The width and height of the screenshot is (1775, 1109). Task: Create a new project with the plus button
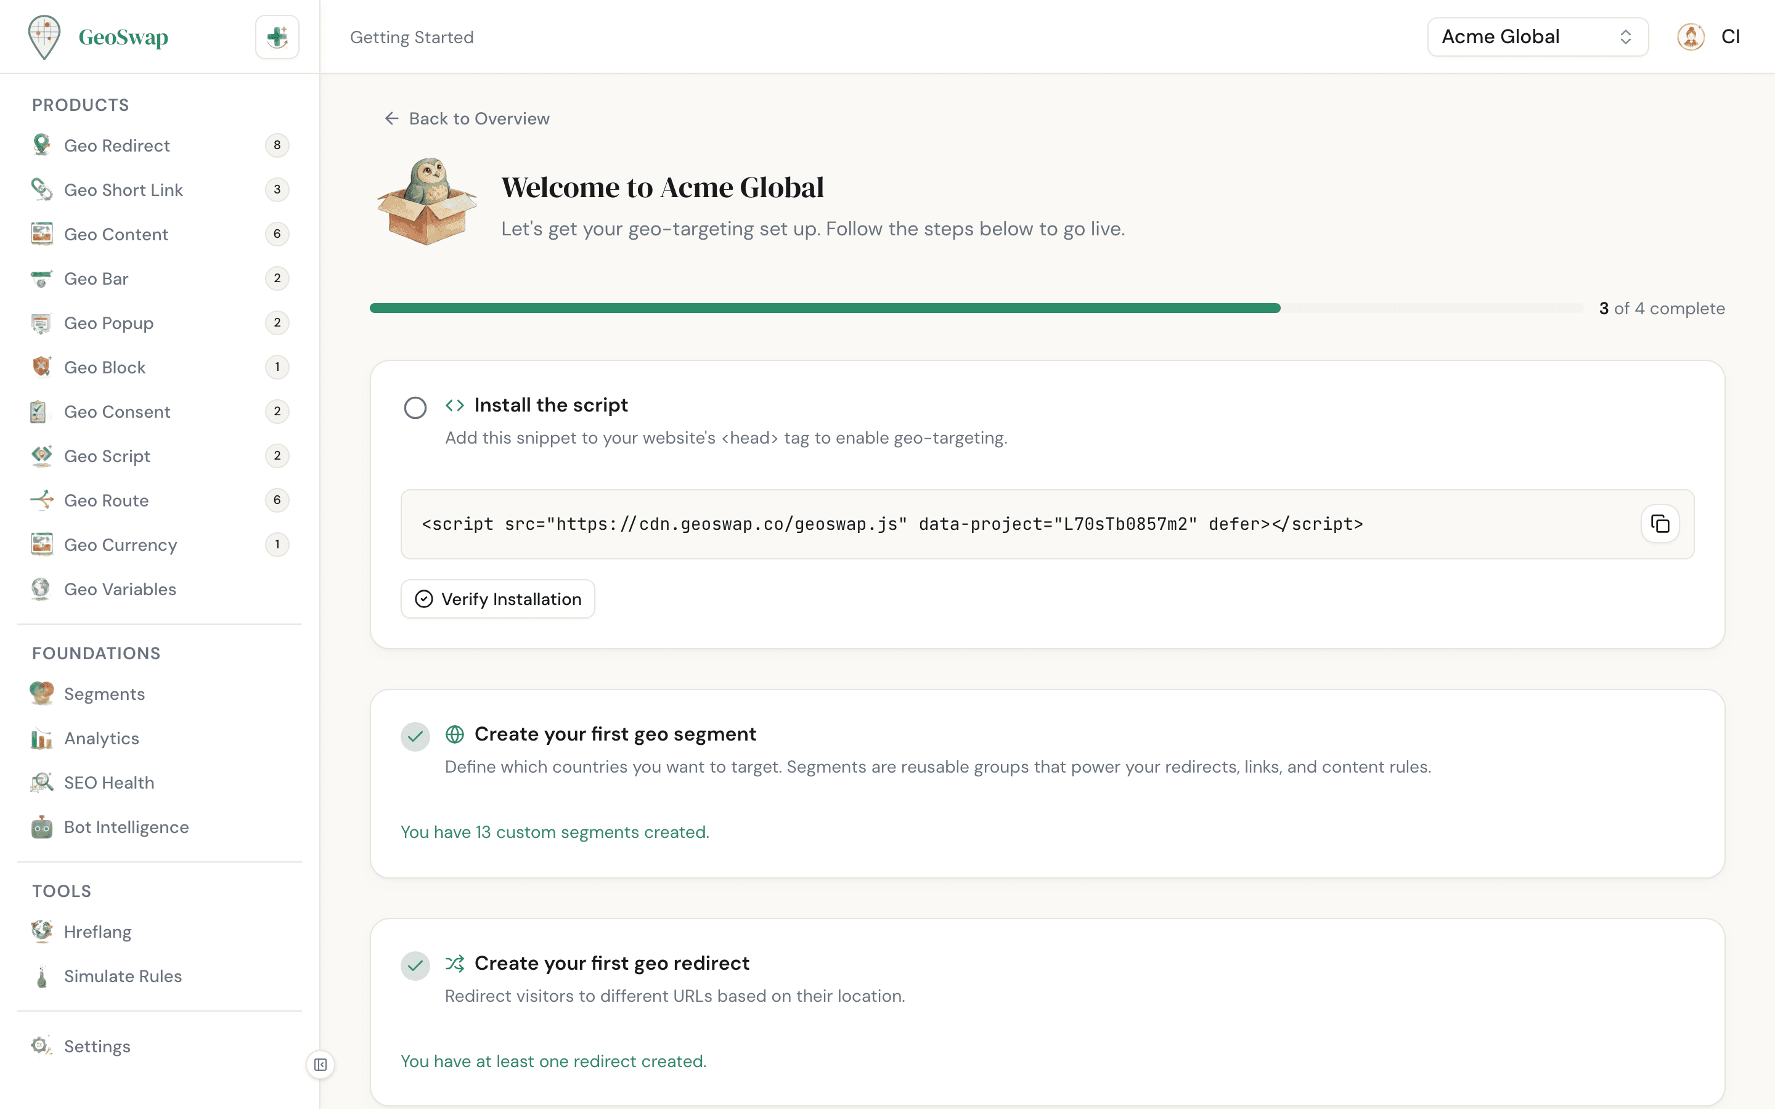[277, 36]
